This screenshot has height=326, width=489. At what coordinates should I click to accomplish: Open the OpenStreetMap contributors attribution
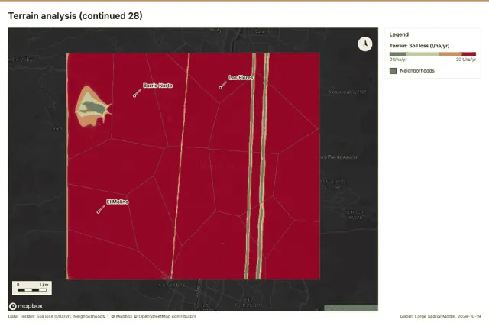click(x=167, y=316)
